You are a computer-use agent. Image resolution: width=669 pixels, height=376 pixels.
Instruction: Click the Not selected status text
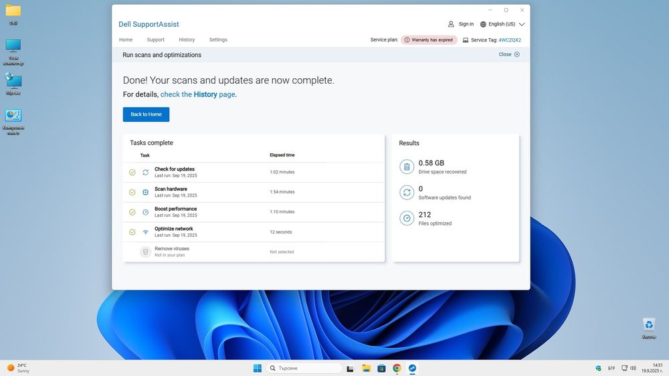[282, 252]
